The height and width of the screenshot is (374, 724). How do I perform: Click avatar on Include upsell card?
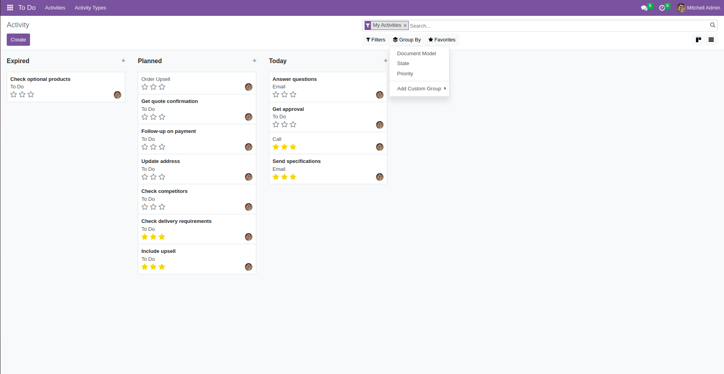click(x=248, y=267)
